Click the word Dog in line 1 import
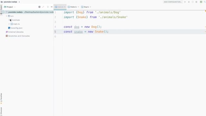206x116 pixels. 80,12
